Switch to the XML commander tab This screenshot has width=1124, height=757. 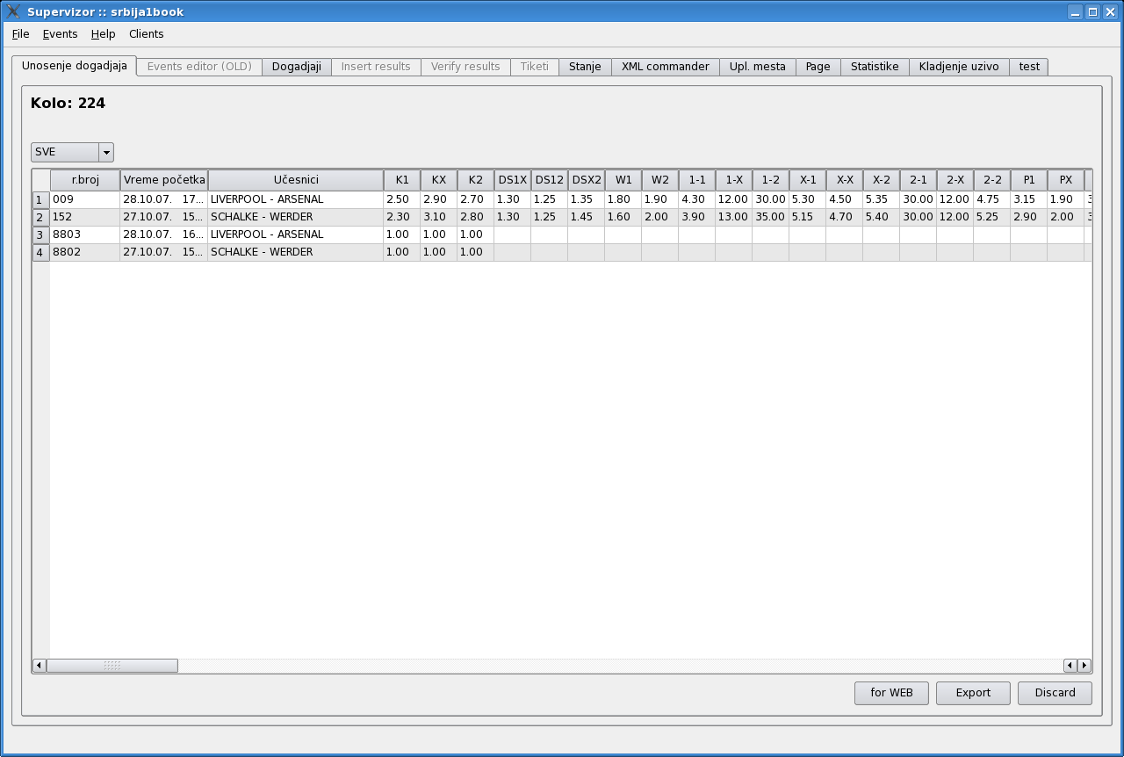pos(665,67)
